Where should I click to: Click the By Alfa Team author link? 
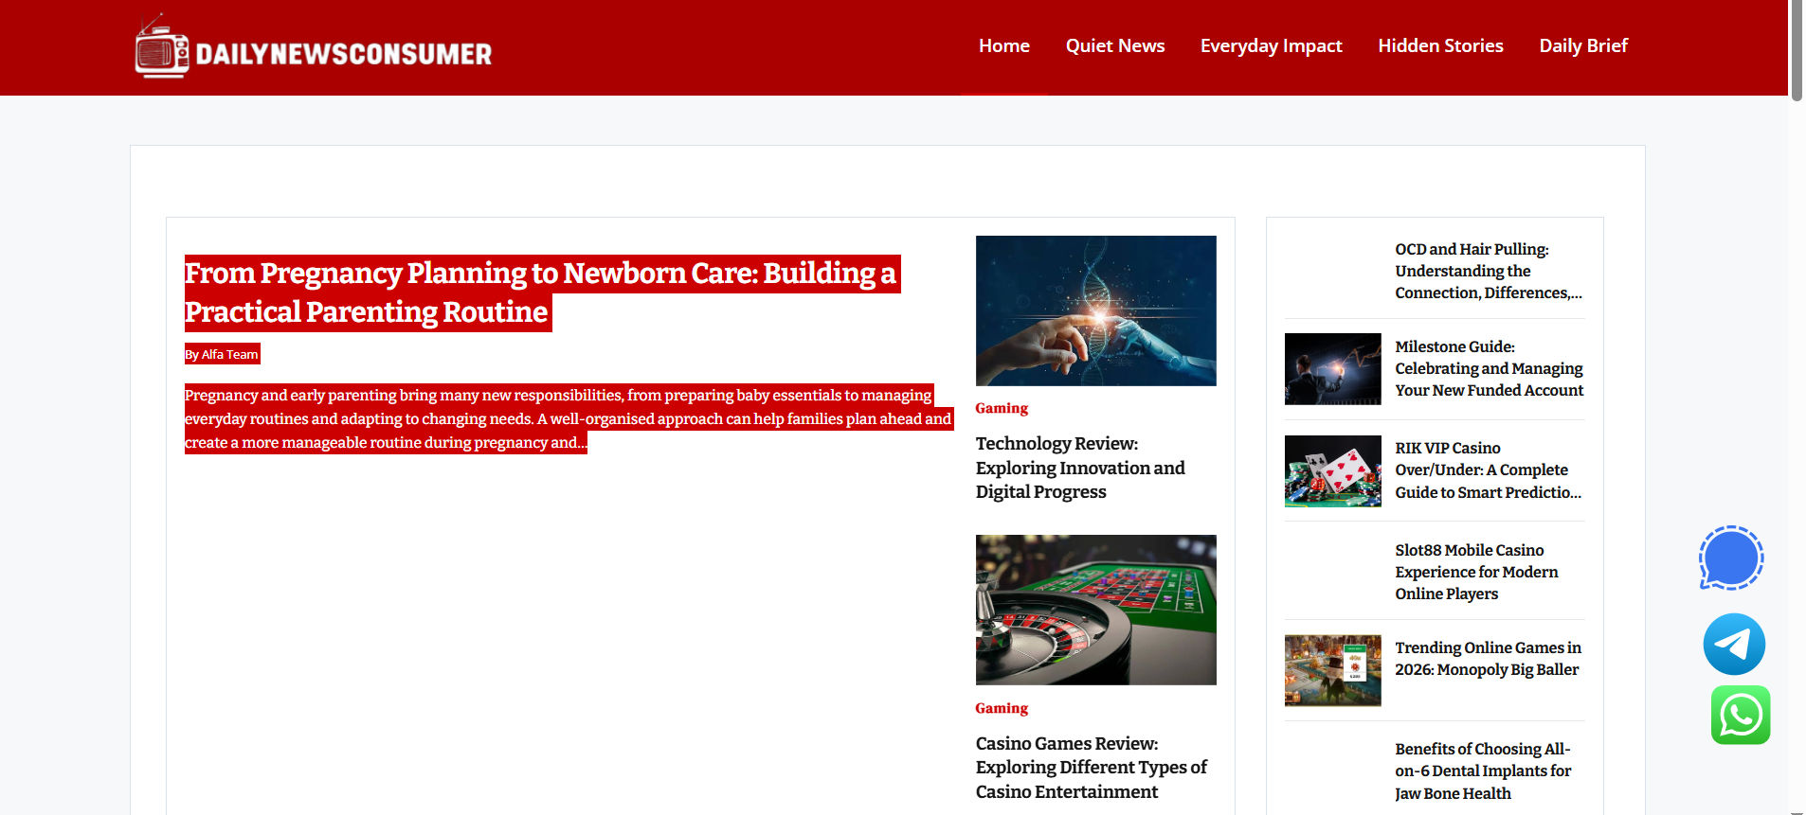coord(222,354)
